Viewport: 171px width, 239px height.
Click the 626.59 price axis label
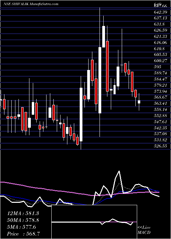[160, 30]
